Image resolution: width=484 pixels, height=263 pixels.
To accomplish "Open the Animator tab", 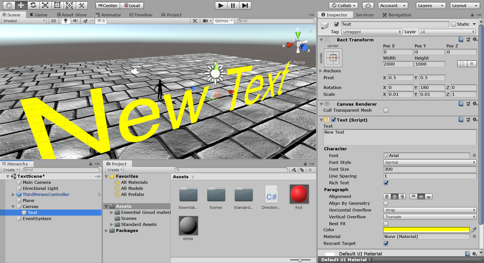I will click(x=108, y=15).
